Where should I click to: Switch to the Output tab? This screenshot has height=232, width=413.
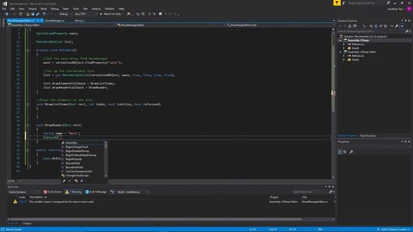27,224
